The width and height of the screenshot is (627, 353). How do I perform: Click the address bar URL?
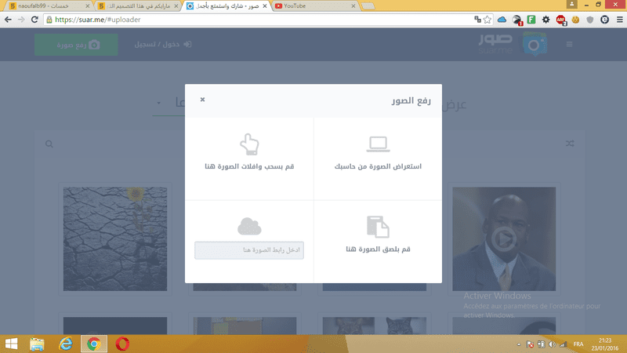point(97,20)
